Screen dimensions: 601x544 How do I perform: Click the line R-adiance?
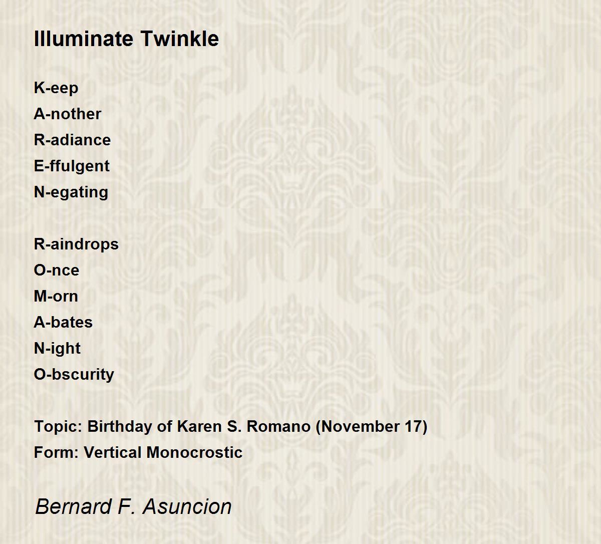coord(72,140)
